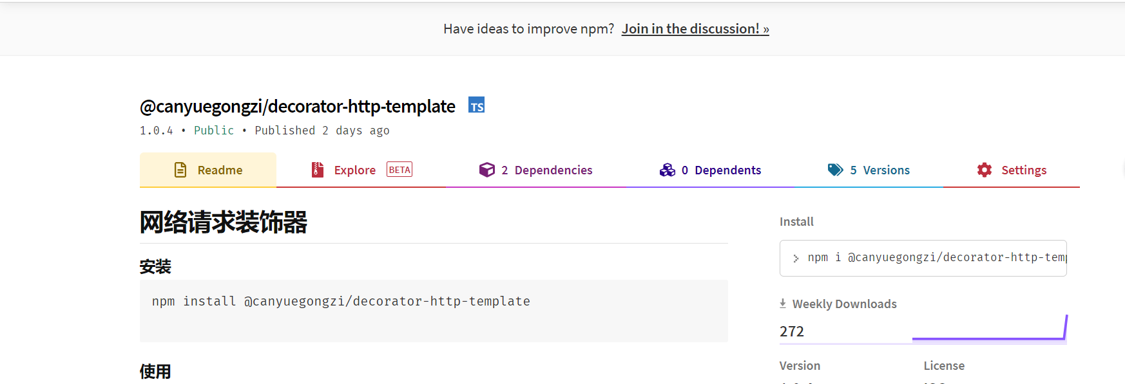
Task: Click the red Explore file icon
Action: [x=318, y=170]
